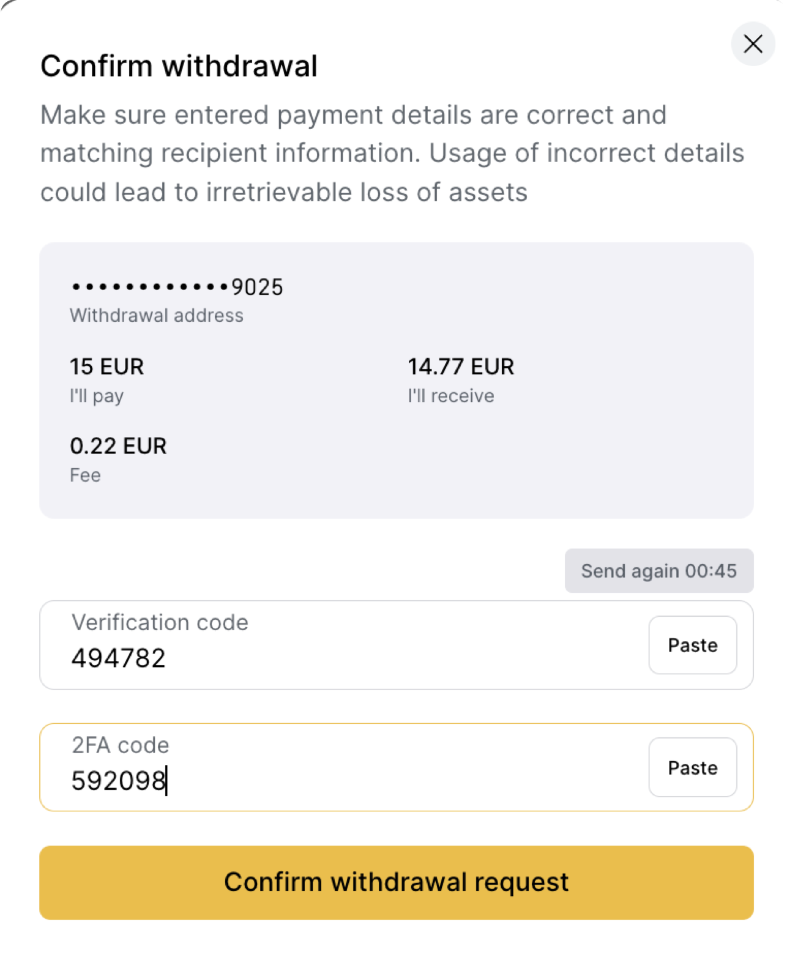Click the Confirm withdrawal heading
Image resolution: width=787 pixels, height=957 pixels.
coord(179,66)
